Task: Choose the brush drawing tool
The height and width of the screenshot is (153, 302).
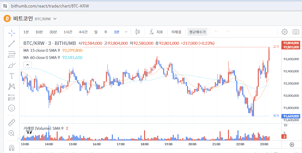Action: click(x=12, y=65)
